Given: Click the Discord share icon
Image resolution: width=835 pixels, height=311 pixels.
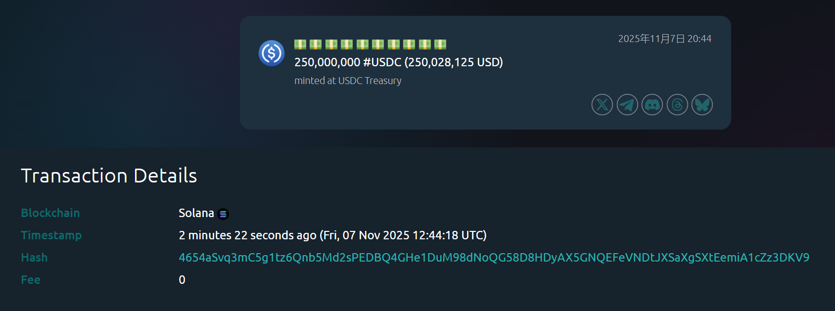Looking at the screenshot, I should tap(652, 105).
